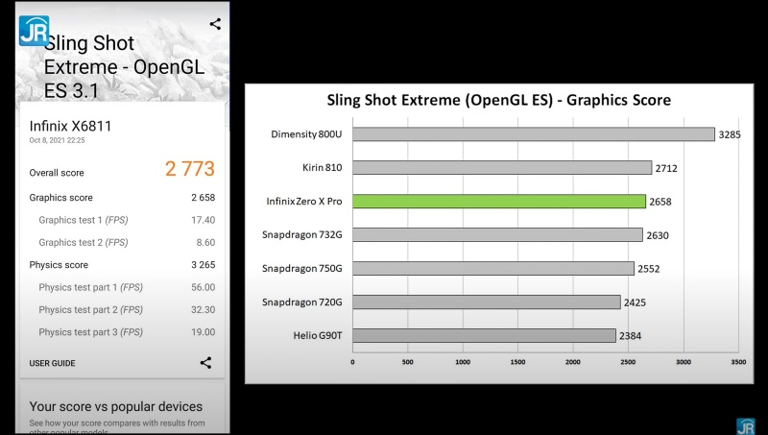The image size is (768, 435).
Task: Select the overall score 2 773 value
Action: click(x=189, y=170)
